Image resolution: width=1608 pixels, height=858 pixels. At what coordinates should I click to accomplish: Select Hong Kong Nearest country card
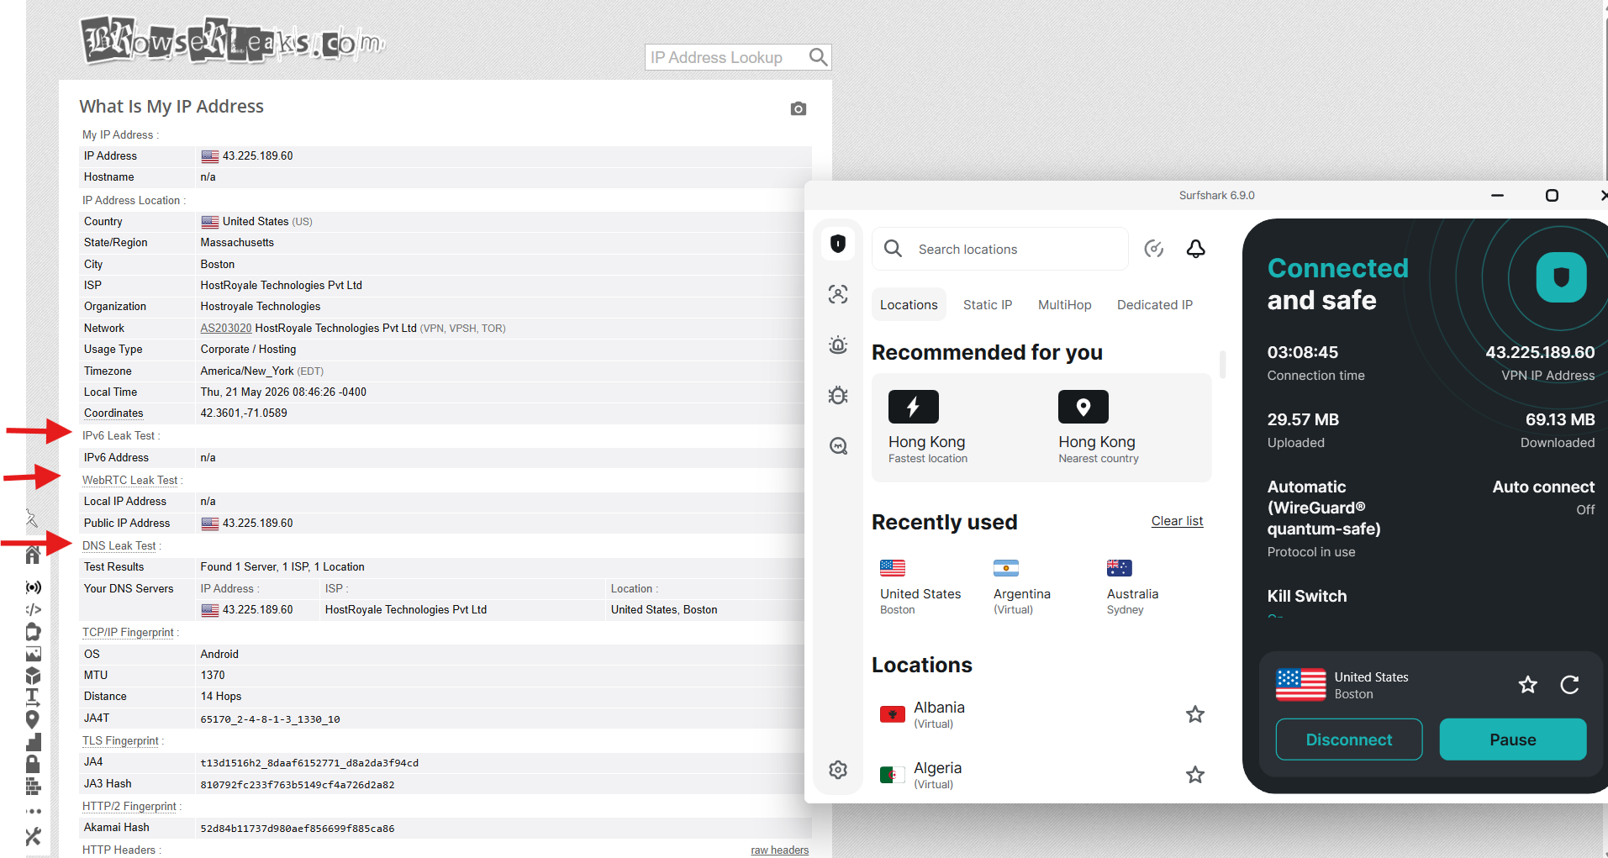[1099, 427]
